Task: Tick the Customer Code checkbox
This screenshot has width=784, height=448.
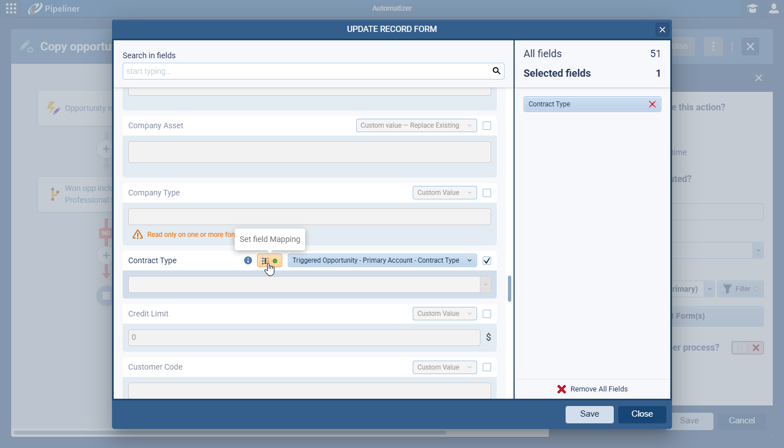Action: [x=487, y=367]
